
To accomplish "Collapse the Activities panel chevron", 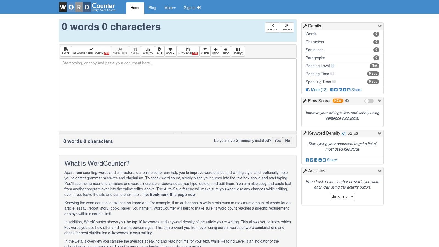I will point(379,171).
